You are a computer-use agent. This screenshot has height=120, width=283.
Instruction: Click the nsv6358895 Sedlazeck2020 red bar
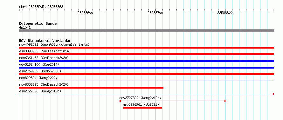click(x=91, y=88)
